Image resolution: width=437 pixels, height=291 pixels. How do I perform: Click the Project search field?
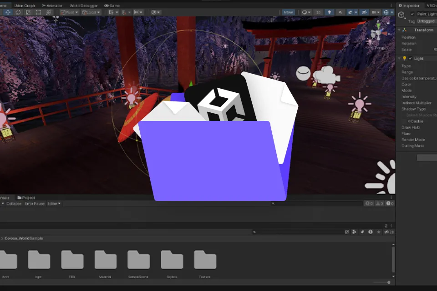pyautogui.click(x=298, y=232)
